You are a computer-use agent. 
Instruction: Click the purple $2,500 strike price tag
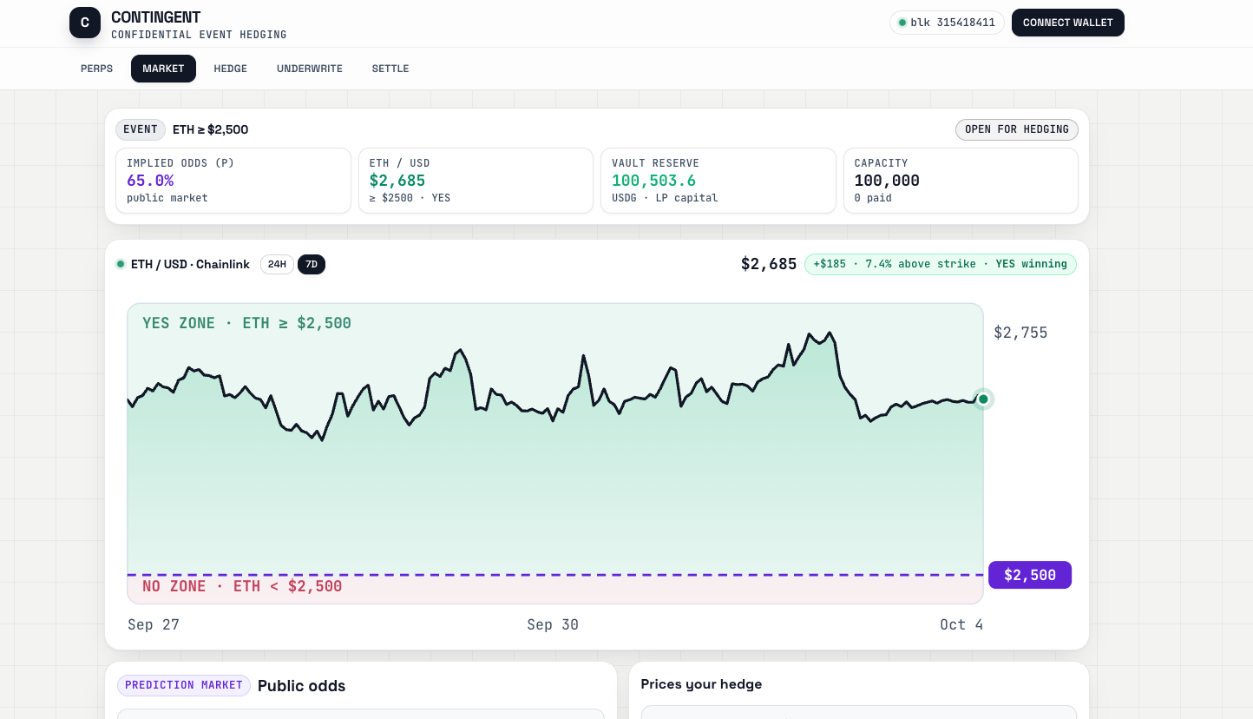1030,575
